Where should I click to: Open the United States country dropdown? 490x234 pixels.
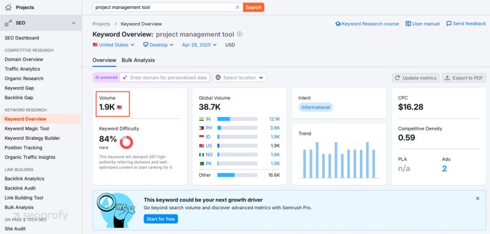(114, 45)
